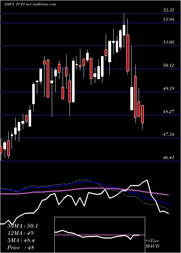This screenshot has width=181, height=253.
Task: Click the Price : 48 readout
Action: tap(21, 248)
